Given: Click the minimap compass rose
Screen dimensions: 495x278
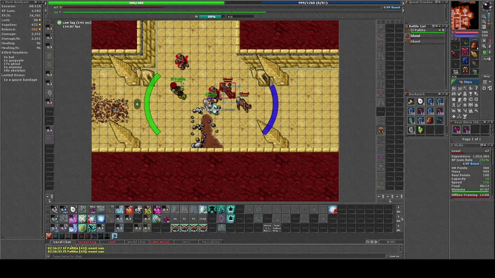Looking at the screenshot, I should coord(486,6).
